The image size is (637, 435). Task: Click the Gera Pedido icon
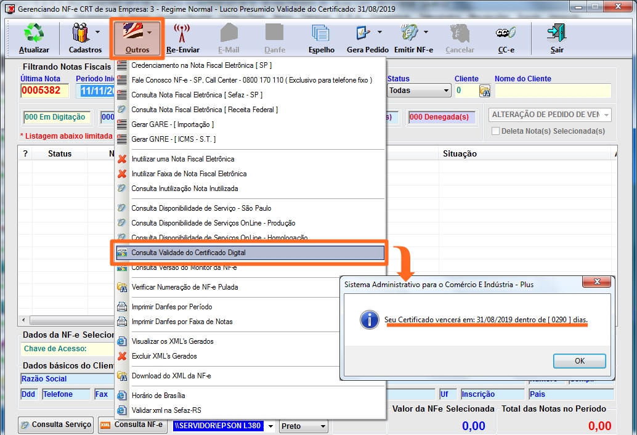point(363,33)
